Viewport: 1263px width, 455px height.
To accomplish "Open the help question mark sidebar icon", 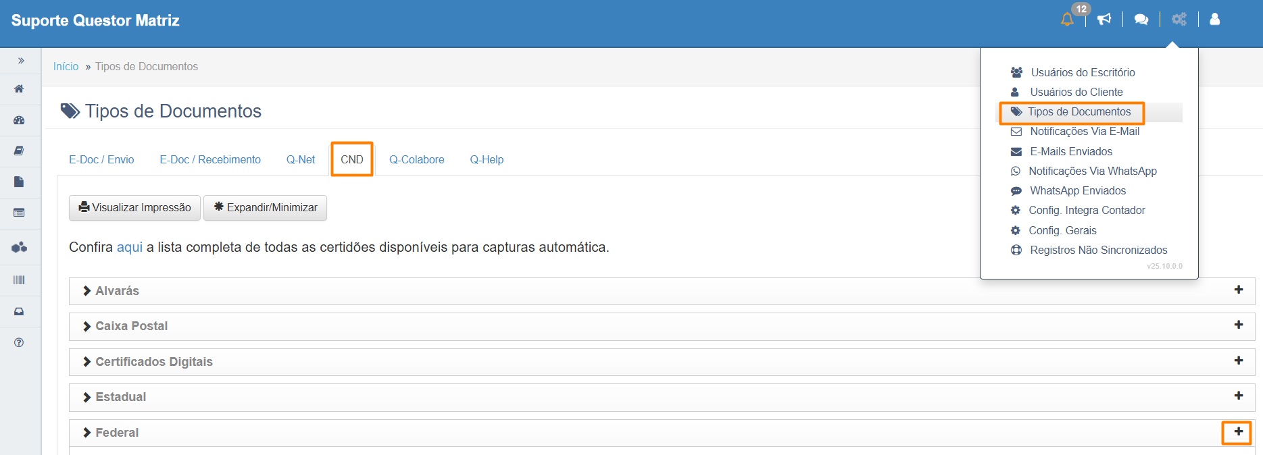I will pos(19,342).
